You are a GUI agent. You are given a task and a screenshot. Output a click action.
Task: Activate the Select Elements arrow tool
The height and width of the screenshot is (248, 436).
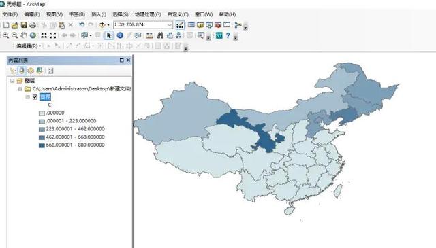[x=109, y=35]
